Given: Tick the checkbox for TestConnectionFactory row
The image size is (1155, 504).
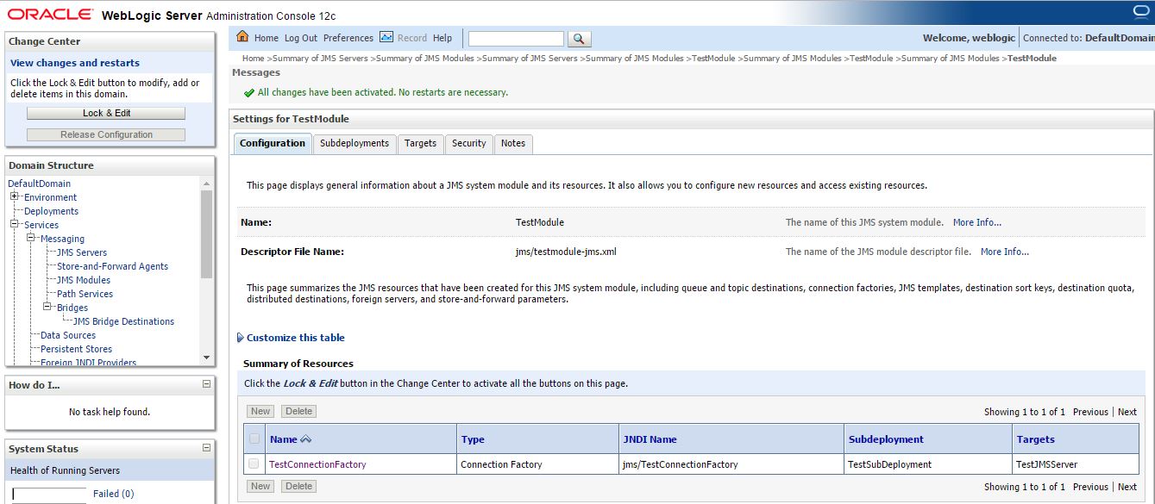Looking at the screenshot, I should pyautogui.click(x=254, y=464).
